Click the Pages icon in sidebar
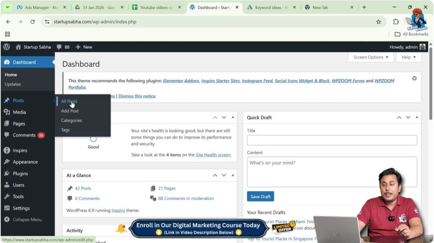This screenshot has width=434, height=243. pos(7,124)
